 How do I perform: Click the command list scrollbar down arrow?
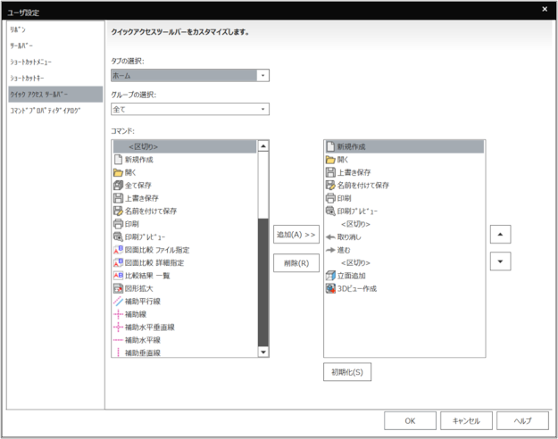(x=262, y=352)
